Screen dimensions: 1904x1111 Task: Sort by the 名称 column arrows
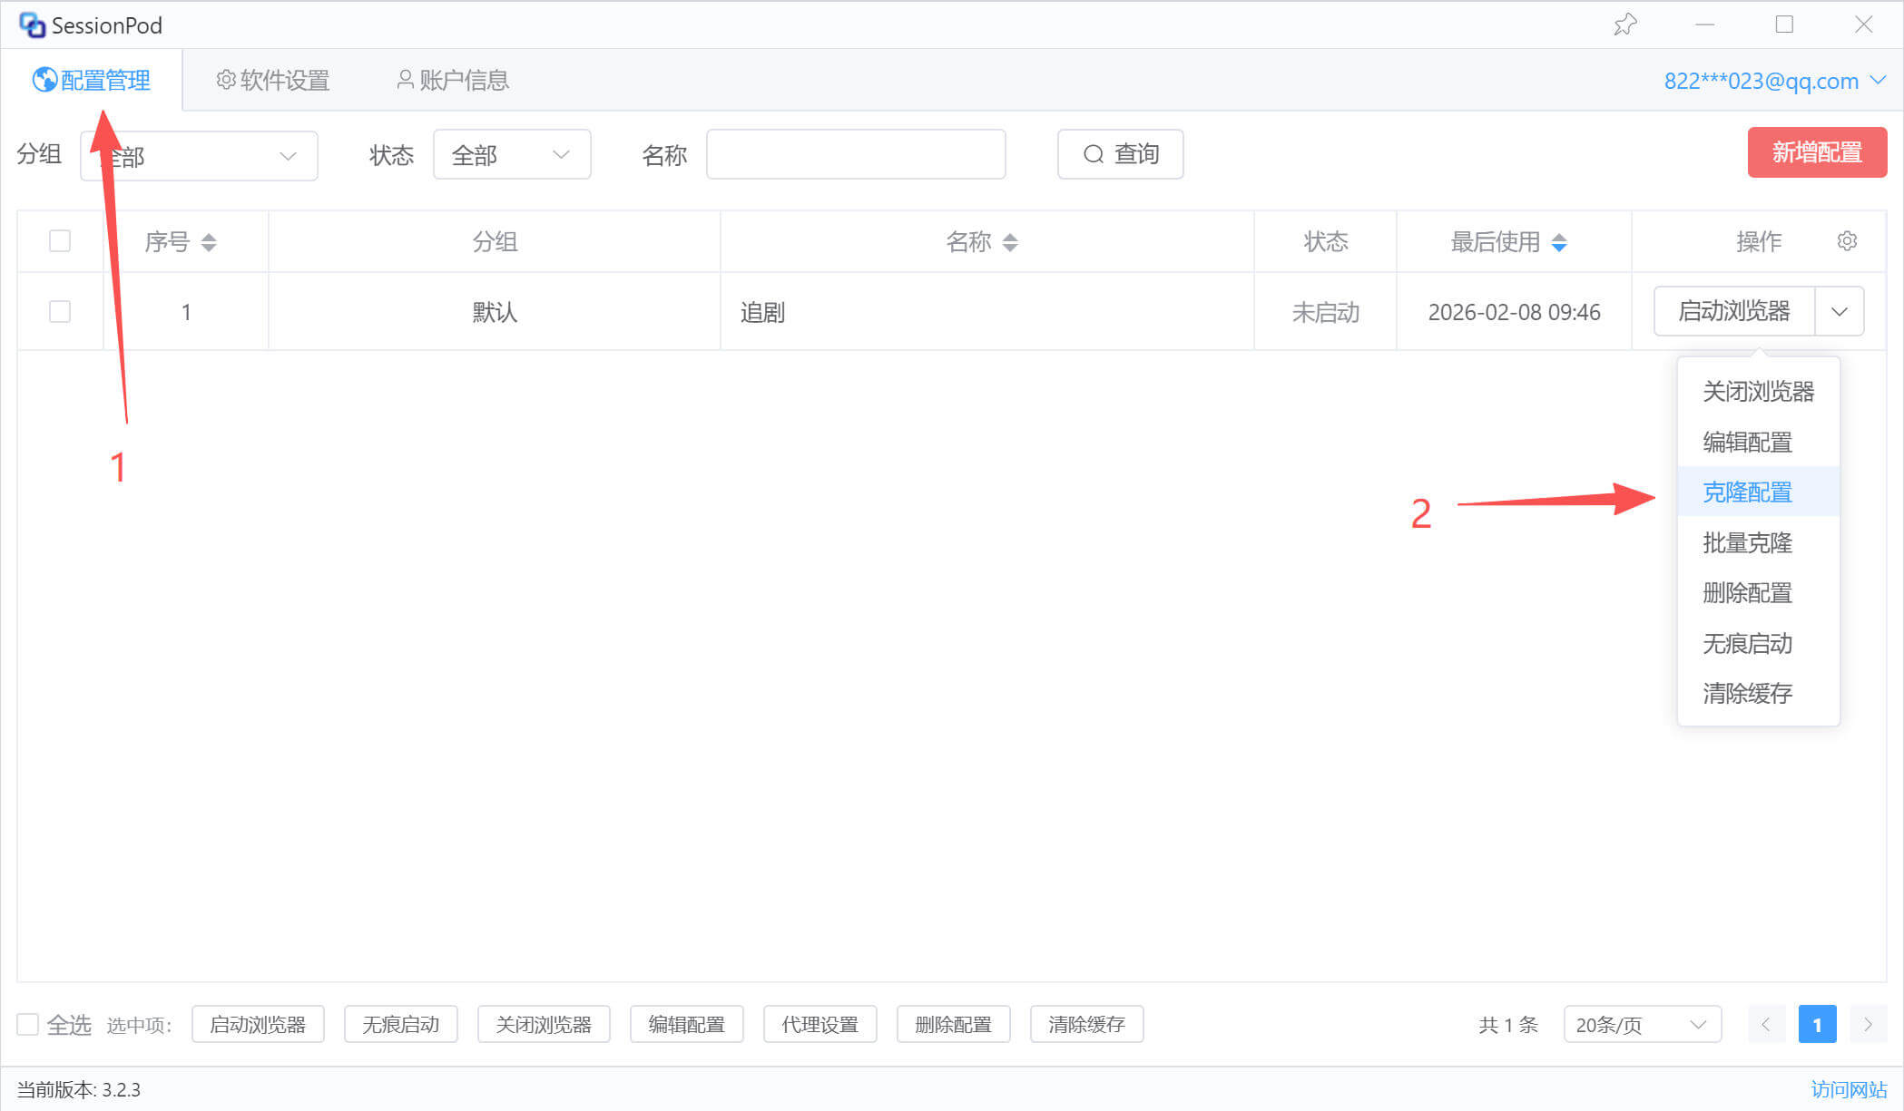(1010, 242)
